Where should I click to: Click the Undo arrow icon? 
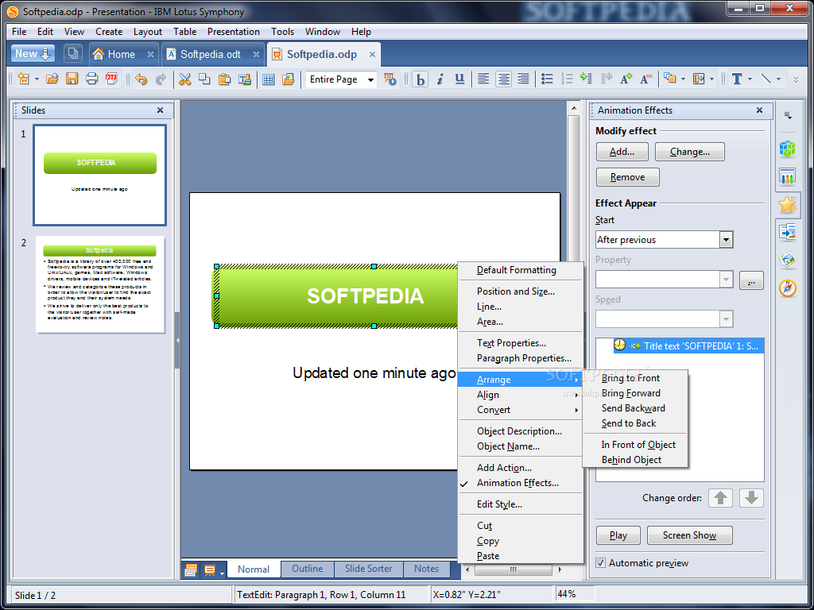click(141, 79)
